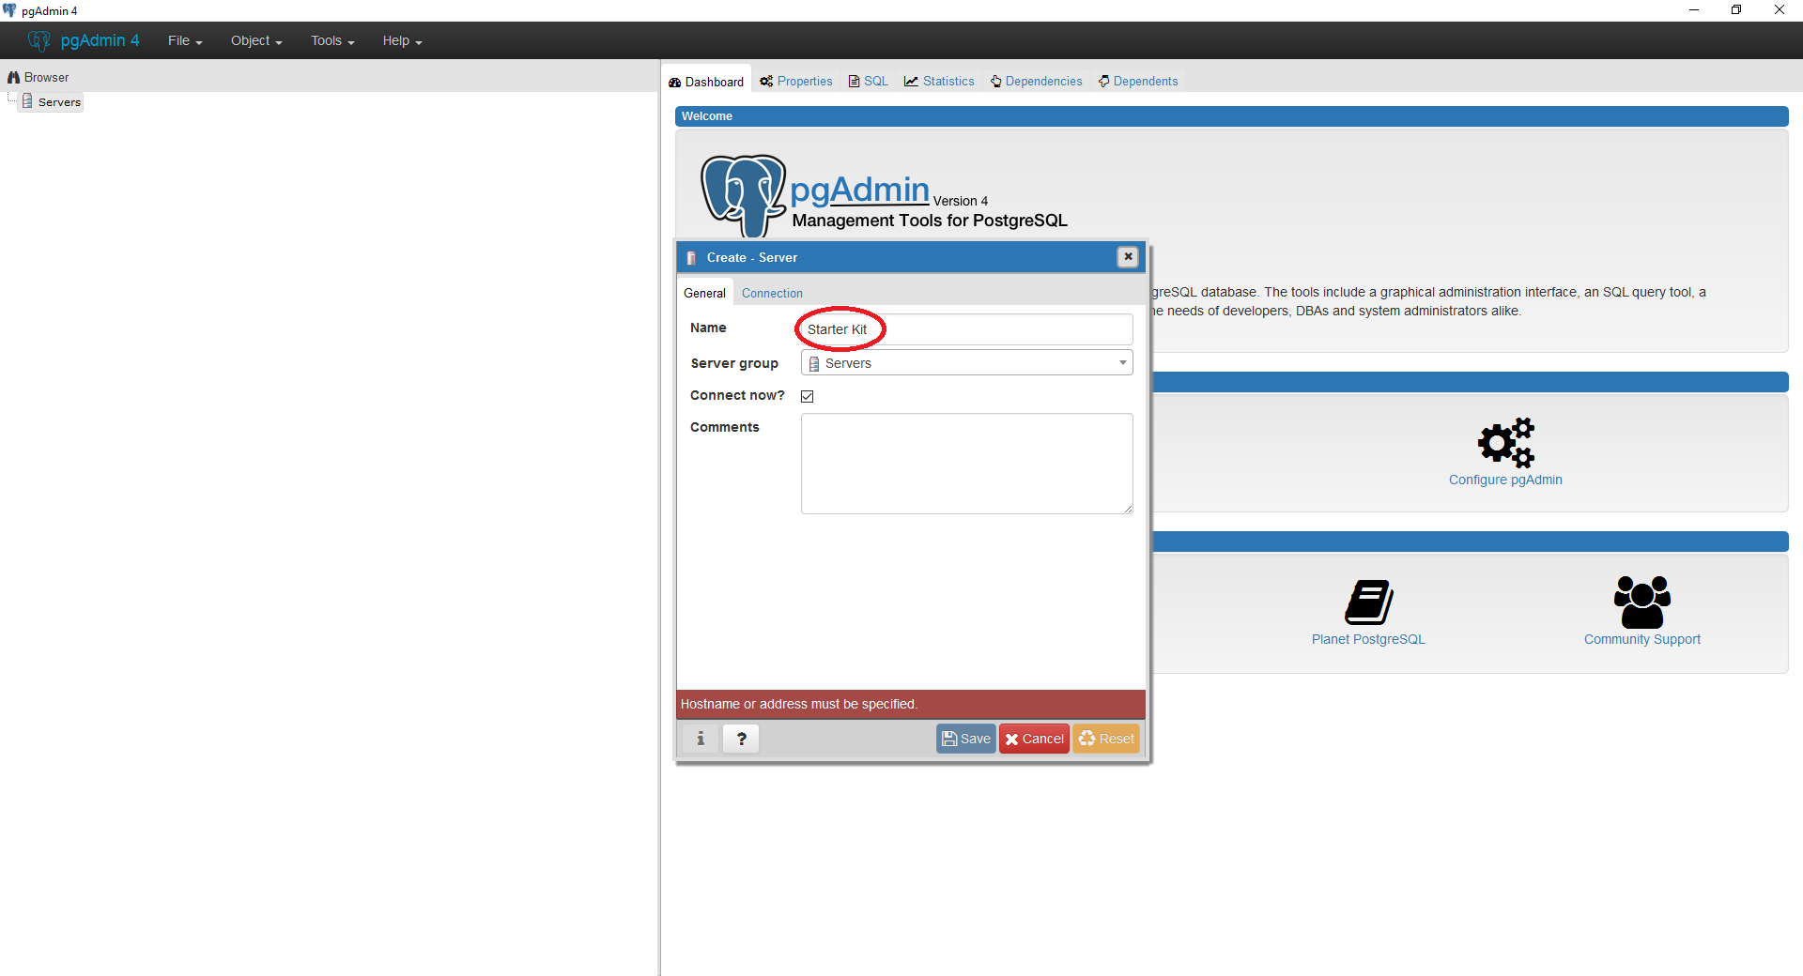Screen dimensions: 1803x976
Task: Click the pgAdmin 4 title text in header
Action: point(100,40)
